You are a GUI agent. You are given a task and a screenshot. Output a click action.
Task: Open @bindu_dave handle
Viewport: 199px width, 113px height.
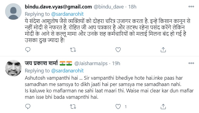109,7
